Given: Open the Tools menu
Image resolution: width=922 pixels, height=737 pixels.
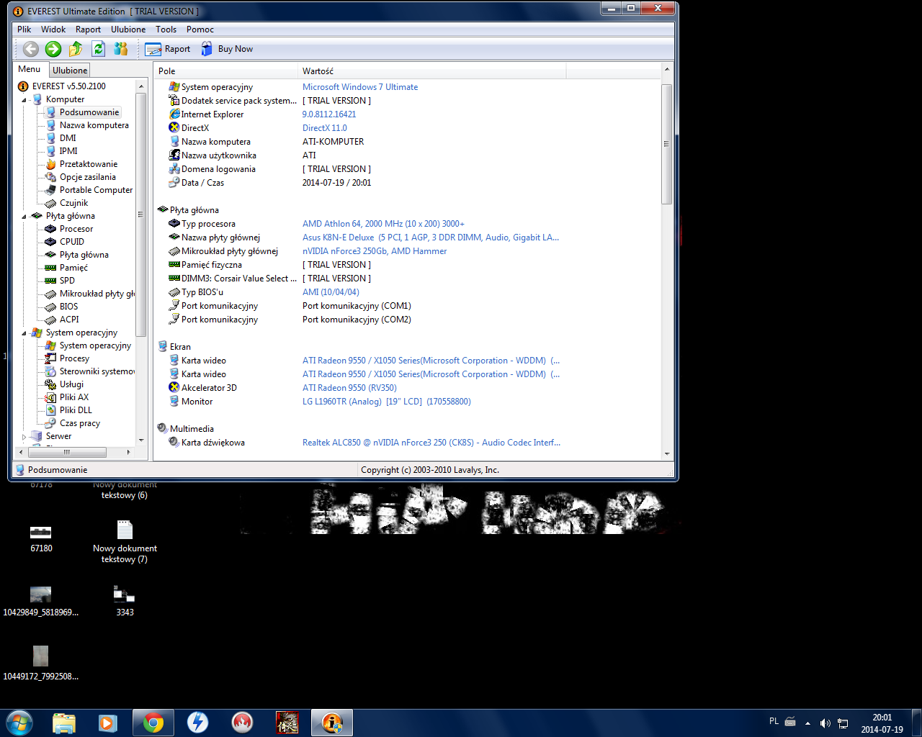Looking at the screenshot, I should [x=166, y=30].
